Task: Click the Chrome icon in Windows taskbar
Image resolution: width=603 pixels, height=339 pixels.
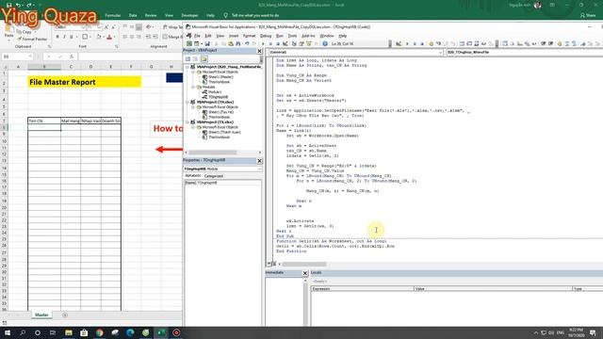Action: 100,332
